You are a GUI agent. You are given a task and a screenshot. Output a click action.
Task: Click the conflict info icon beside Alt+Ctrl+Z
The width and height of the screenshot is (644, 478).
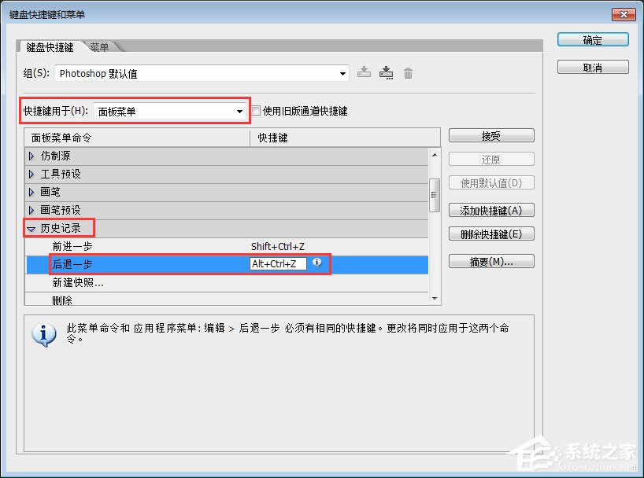tap(317, 265)
